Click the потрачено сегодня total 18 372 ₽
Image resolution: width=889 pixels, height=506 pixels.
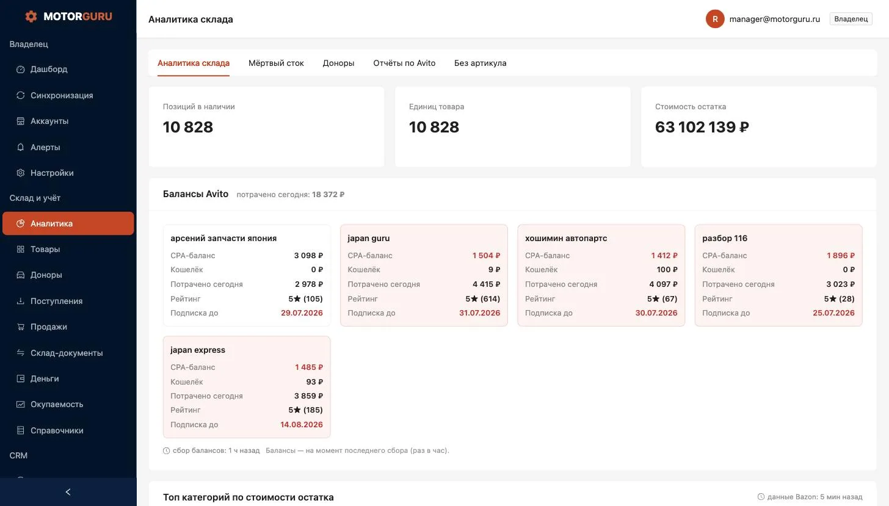(328, 195)
